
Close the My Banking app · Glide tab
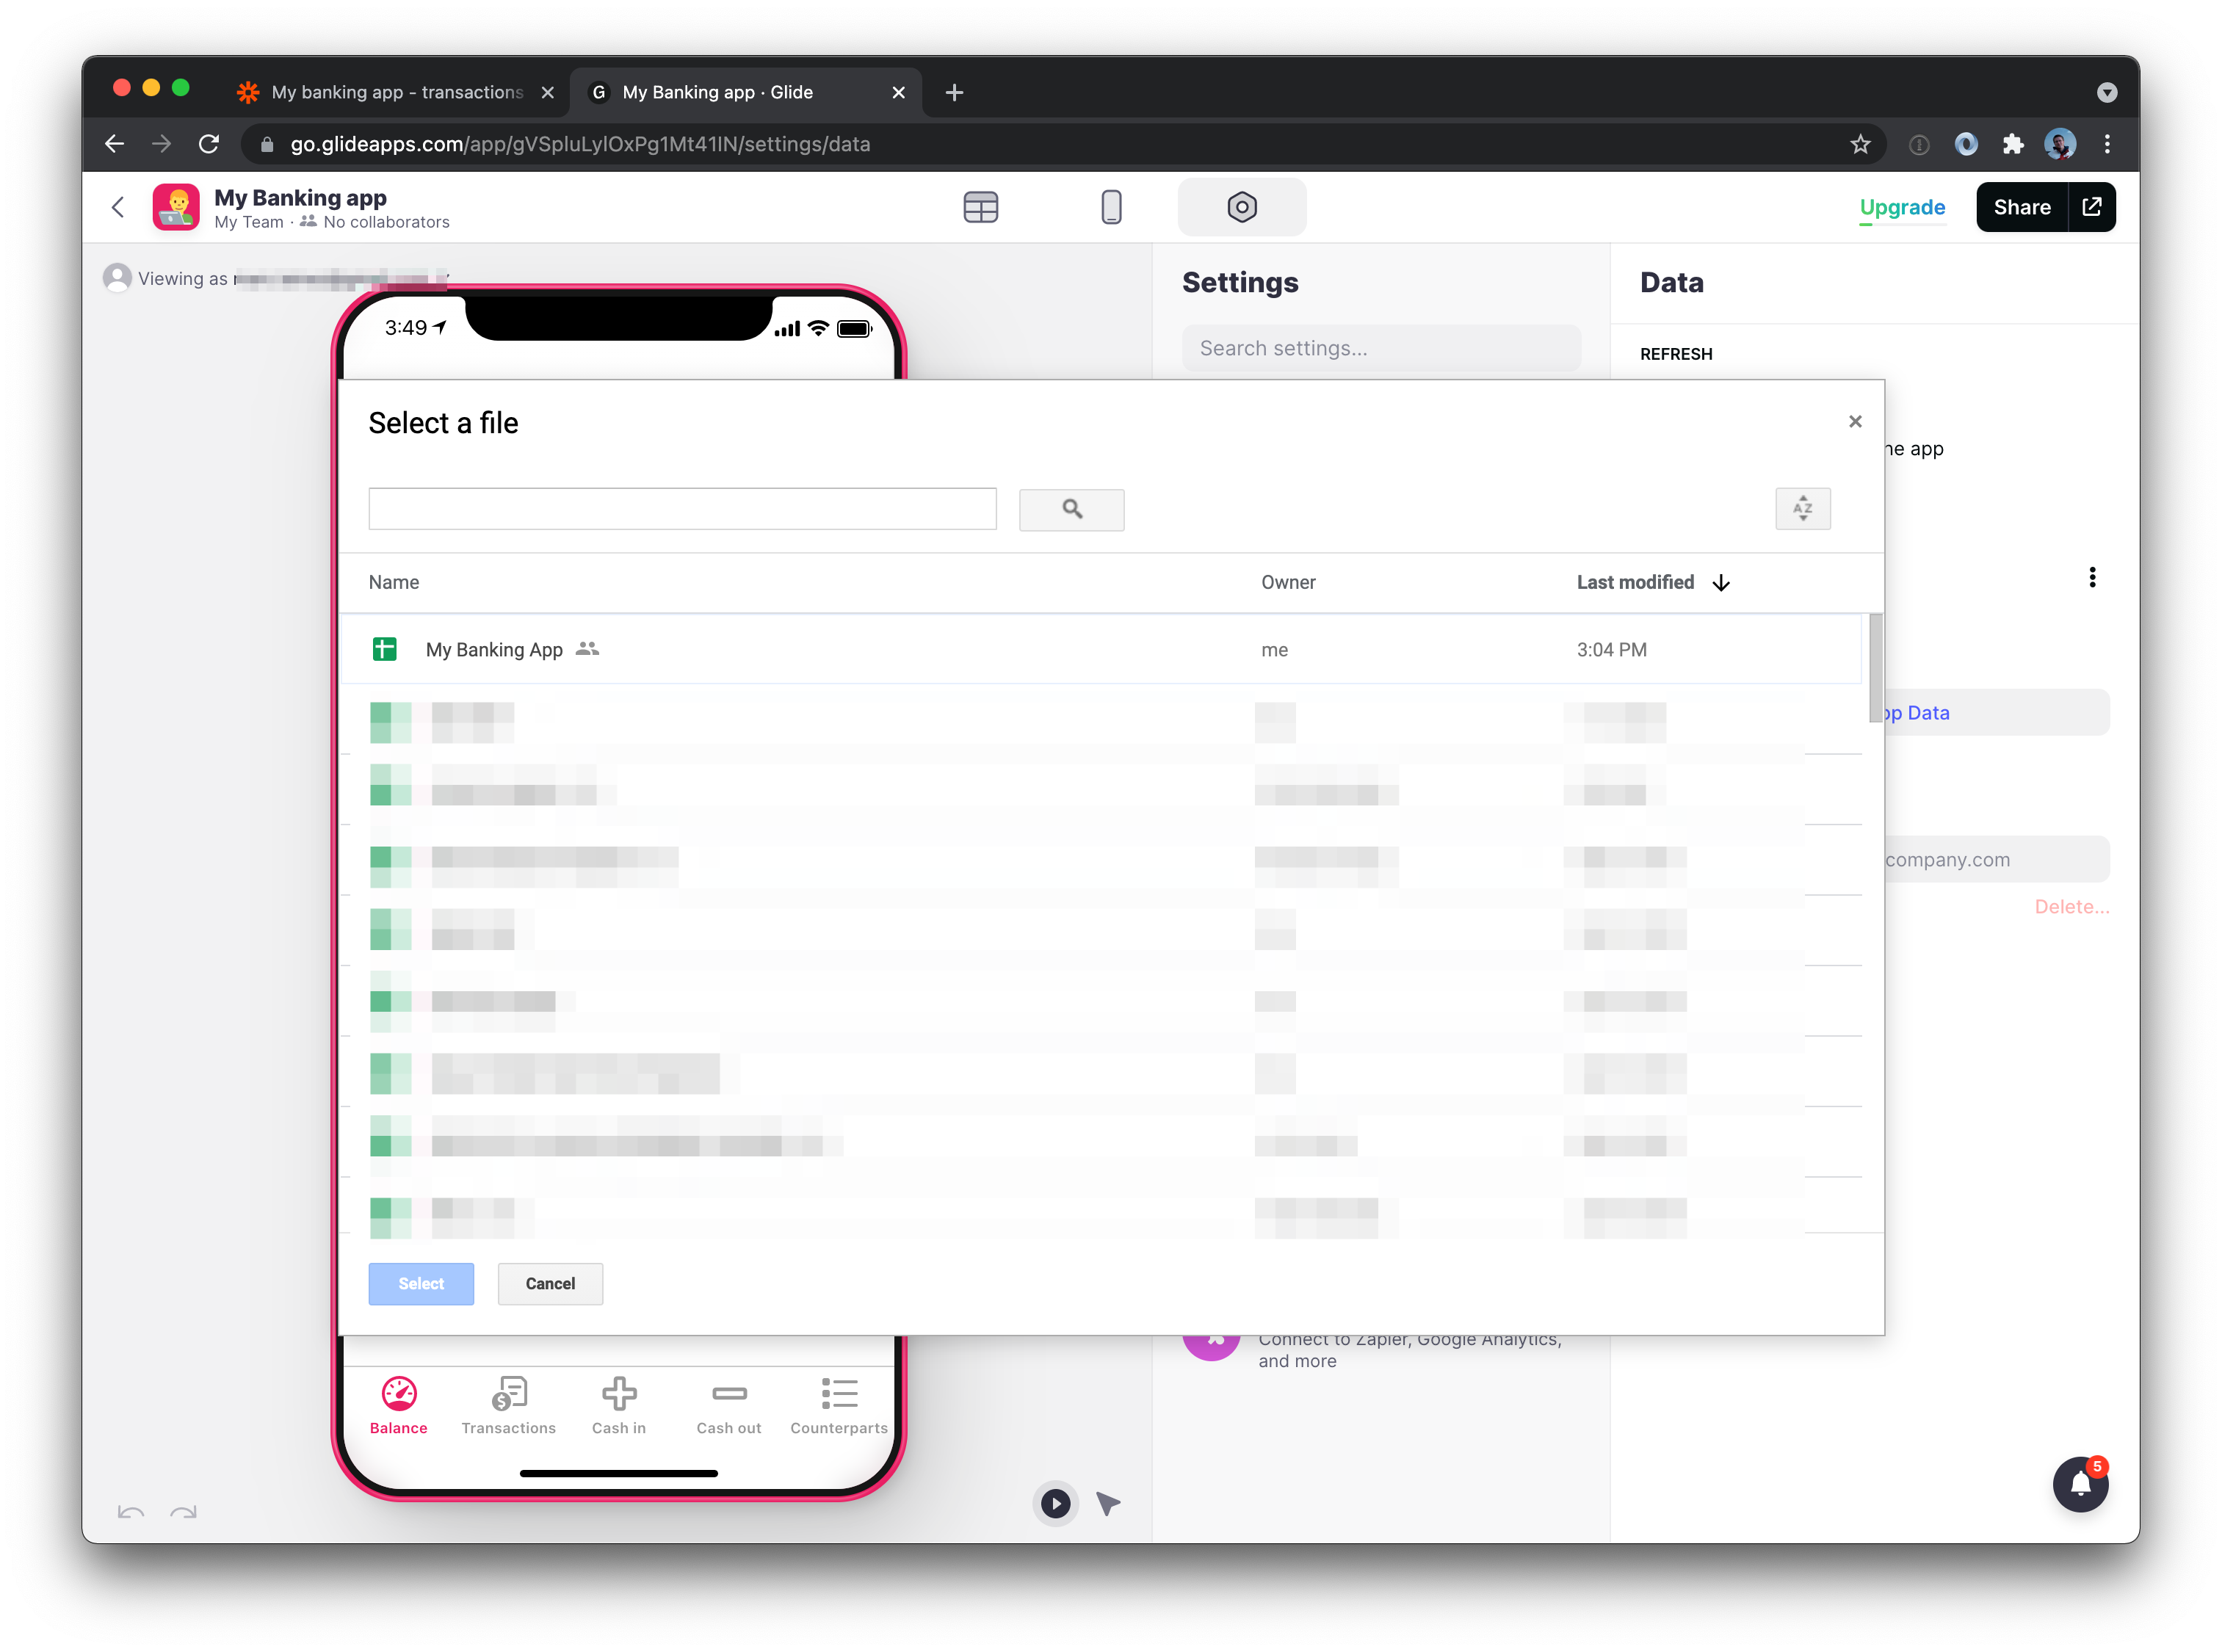(x=897, y=92)
